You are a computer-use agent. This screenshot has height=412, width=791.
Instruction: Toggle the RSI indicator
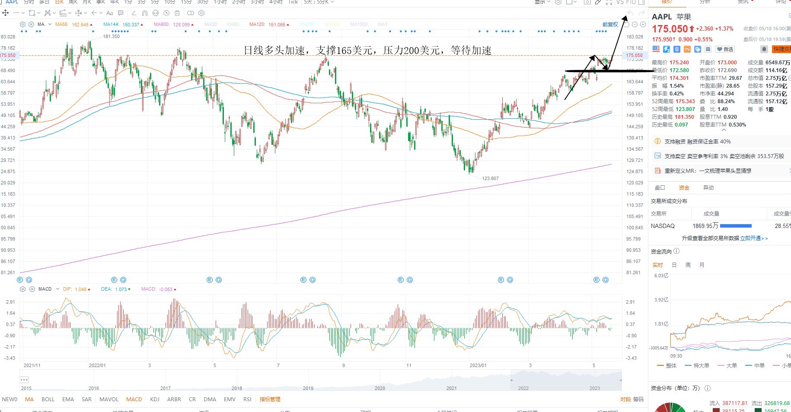click(247, 399)
